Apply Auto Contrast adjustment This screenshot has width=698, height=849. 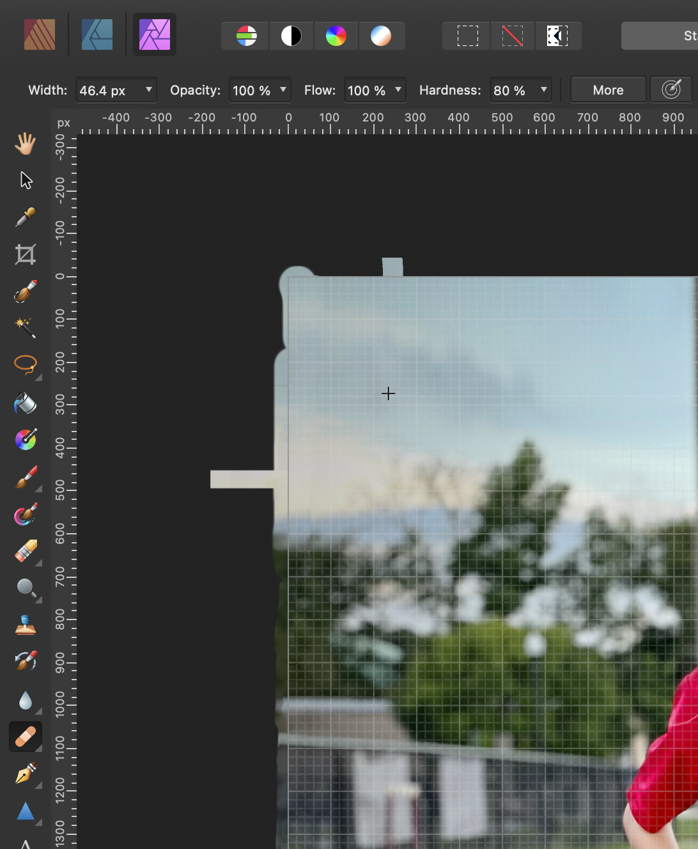pyautogui.click(x=291, y=36)
